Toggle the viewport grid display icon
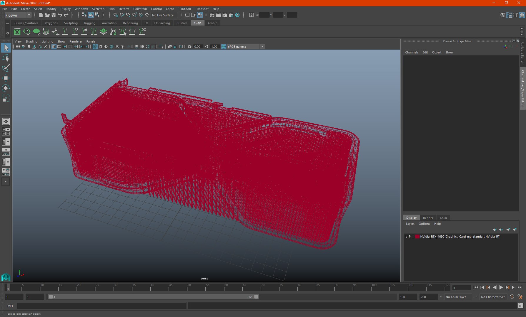526x317 pixels. (54, 47)
